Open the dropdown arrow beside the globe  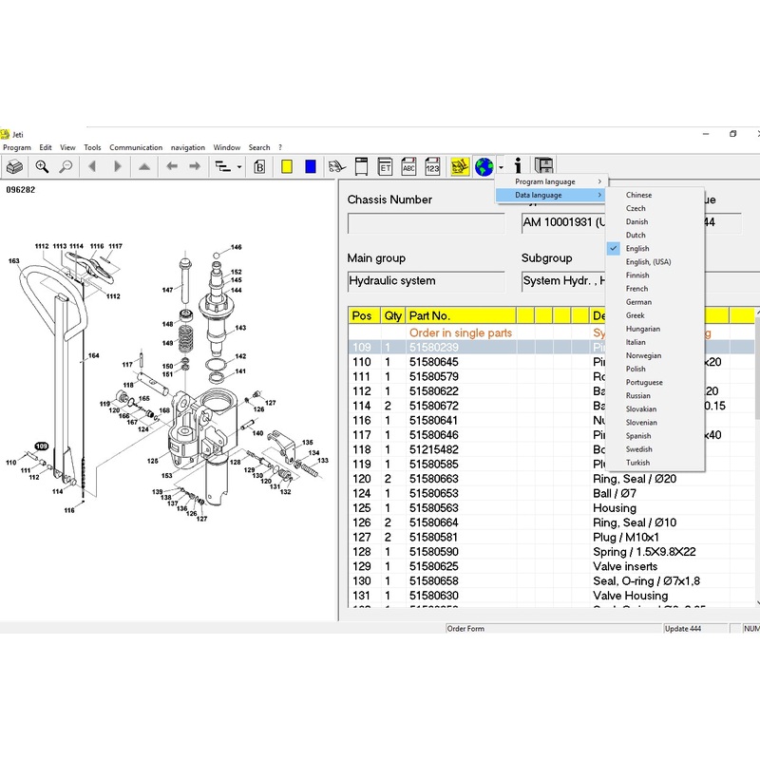tap(502, 168)
